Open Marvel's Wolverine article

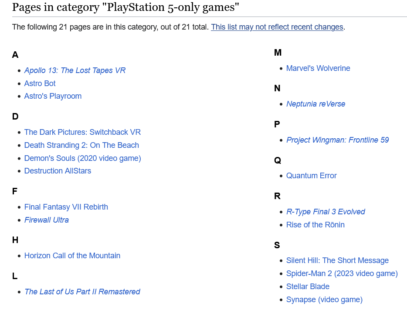318,68
